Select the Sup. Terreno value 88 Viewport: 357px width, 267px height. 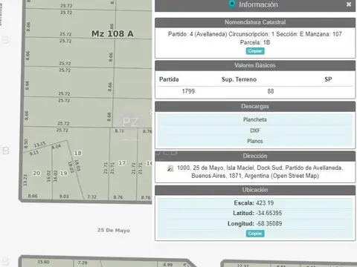coord(271,91)
